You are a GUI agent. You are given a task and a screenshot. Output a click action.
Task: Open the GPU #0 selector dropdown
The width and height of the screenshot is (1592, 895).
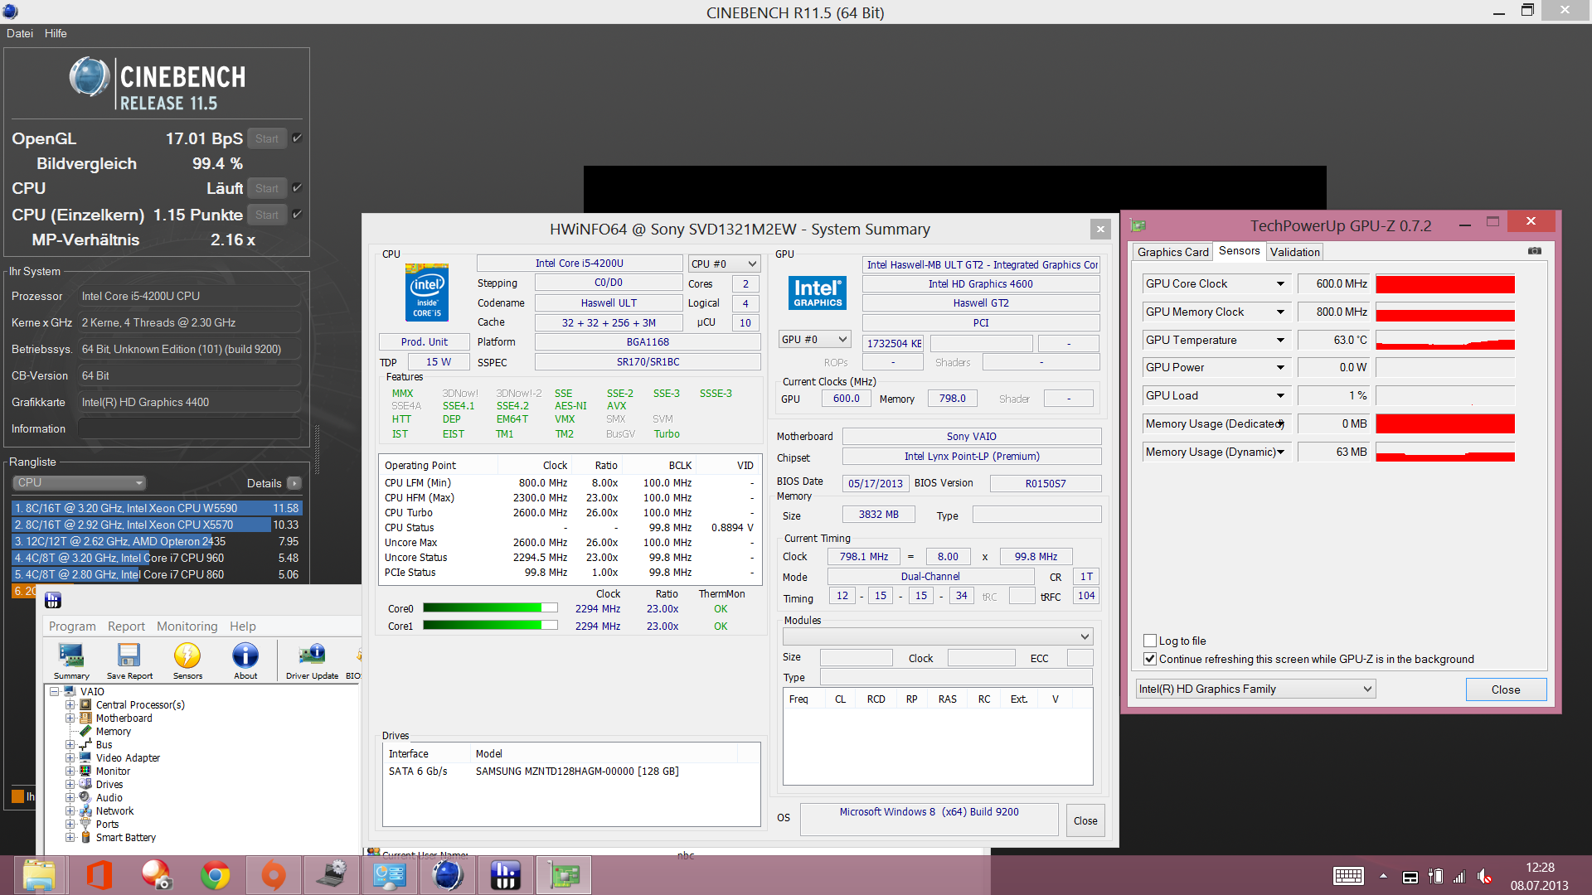[815, 339]
